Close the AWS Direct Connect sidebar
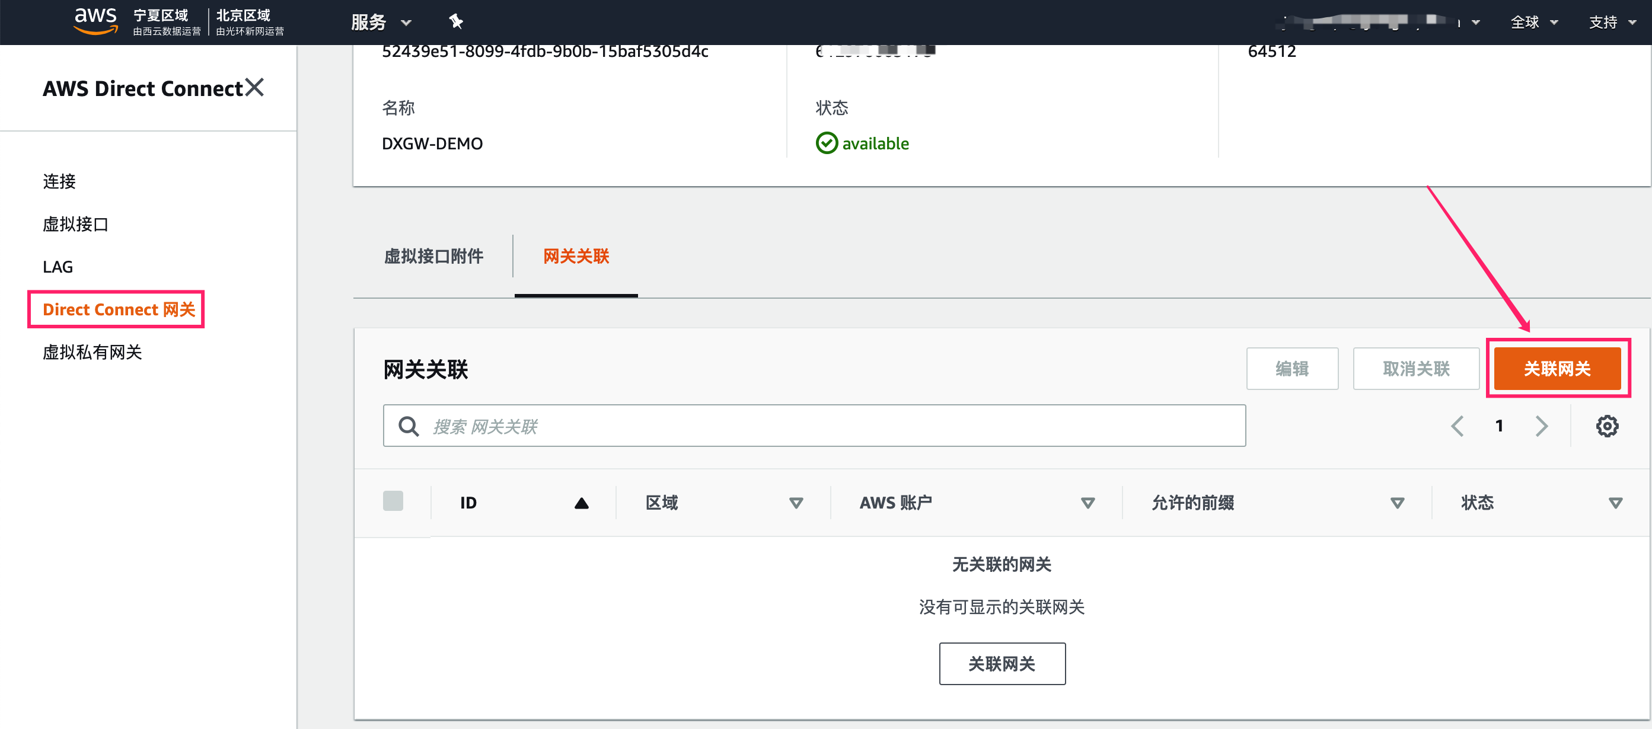 pos(254,87)
